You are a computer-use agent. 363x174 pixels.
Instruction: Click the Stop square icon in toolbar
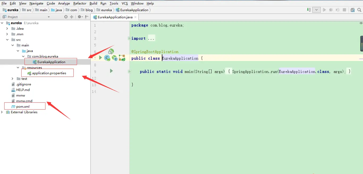tap(344, 10)
